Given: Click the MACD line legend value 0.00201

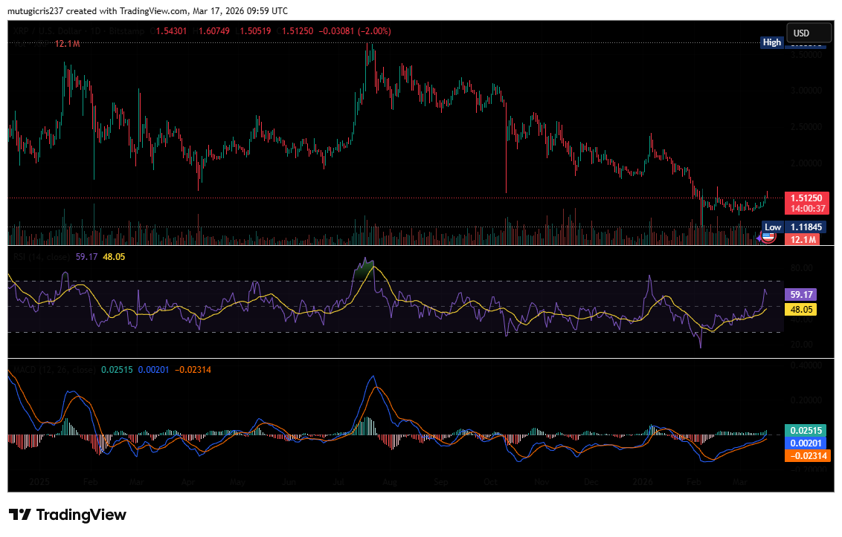Looking at the screenshot, I should (153, 370).
